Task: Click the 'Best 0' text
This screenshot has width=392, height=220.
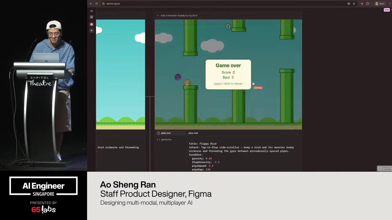Action: coord(228,78)
